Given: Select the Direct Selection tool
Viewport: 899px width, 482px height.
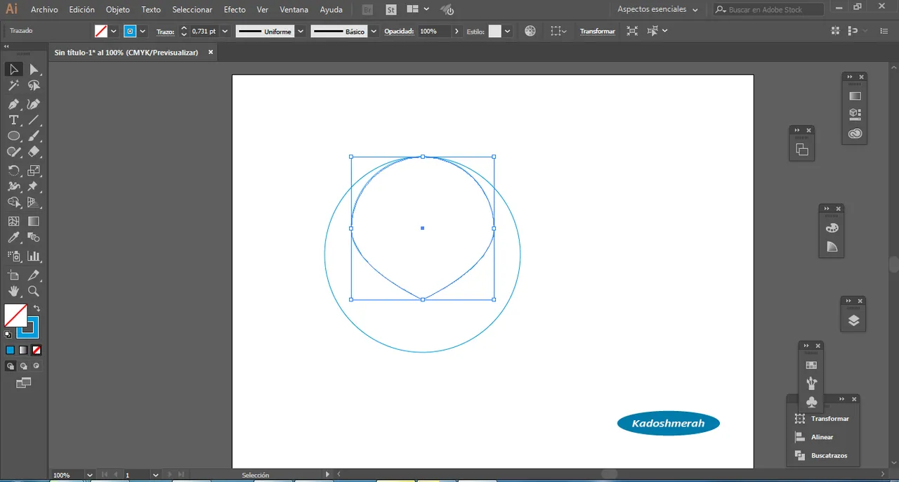Looking at the screenshot, I should pyautogui.click(x=33, y=70).
